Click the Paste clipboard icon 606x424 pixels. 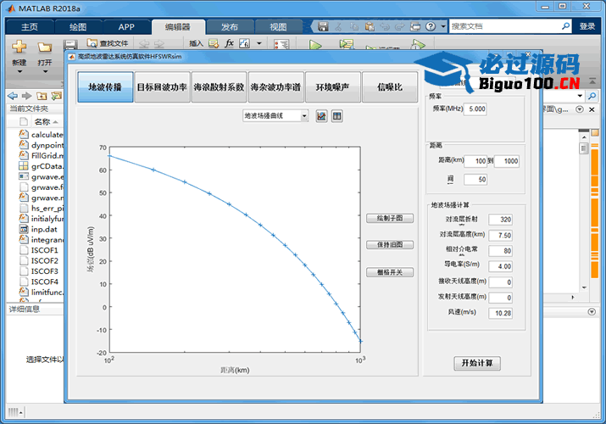370,26
